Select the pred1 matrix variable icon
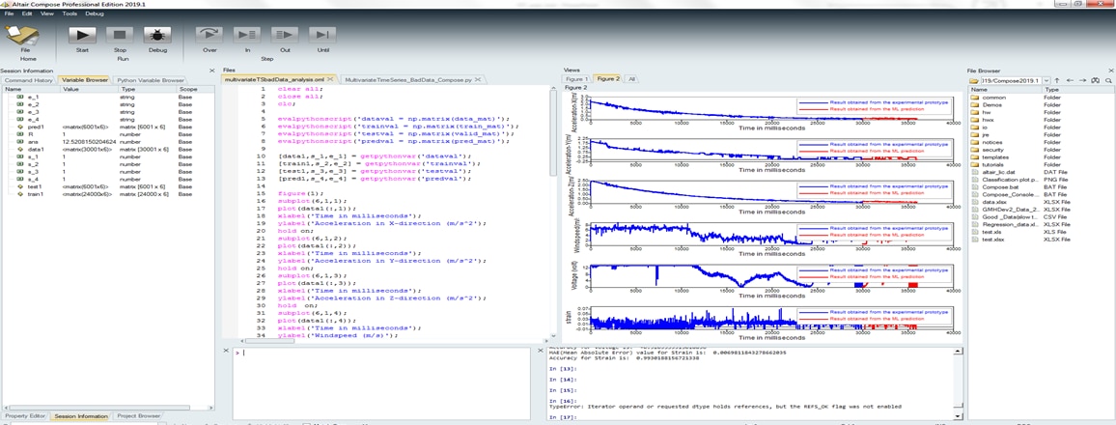Screen dimensions: 1116x425 20,127
